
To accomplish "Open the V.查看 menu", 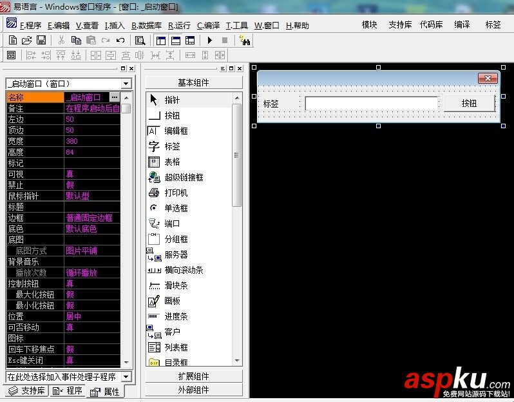I will click(x=87, y=26).
